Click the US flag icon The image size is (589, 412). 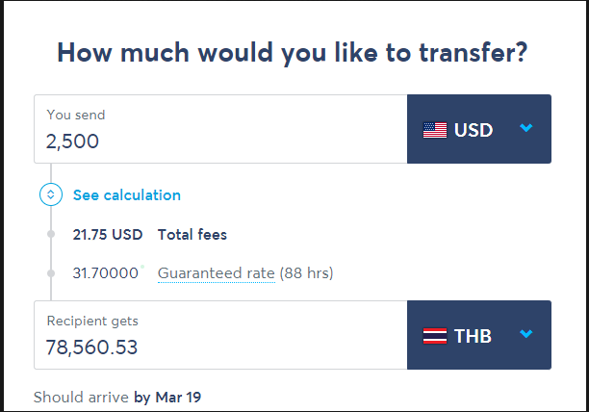(435, 130)
